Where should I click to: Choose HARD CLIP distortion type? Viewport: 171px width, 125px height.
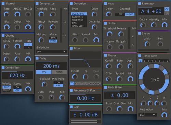click(x=79, y=26)
